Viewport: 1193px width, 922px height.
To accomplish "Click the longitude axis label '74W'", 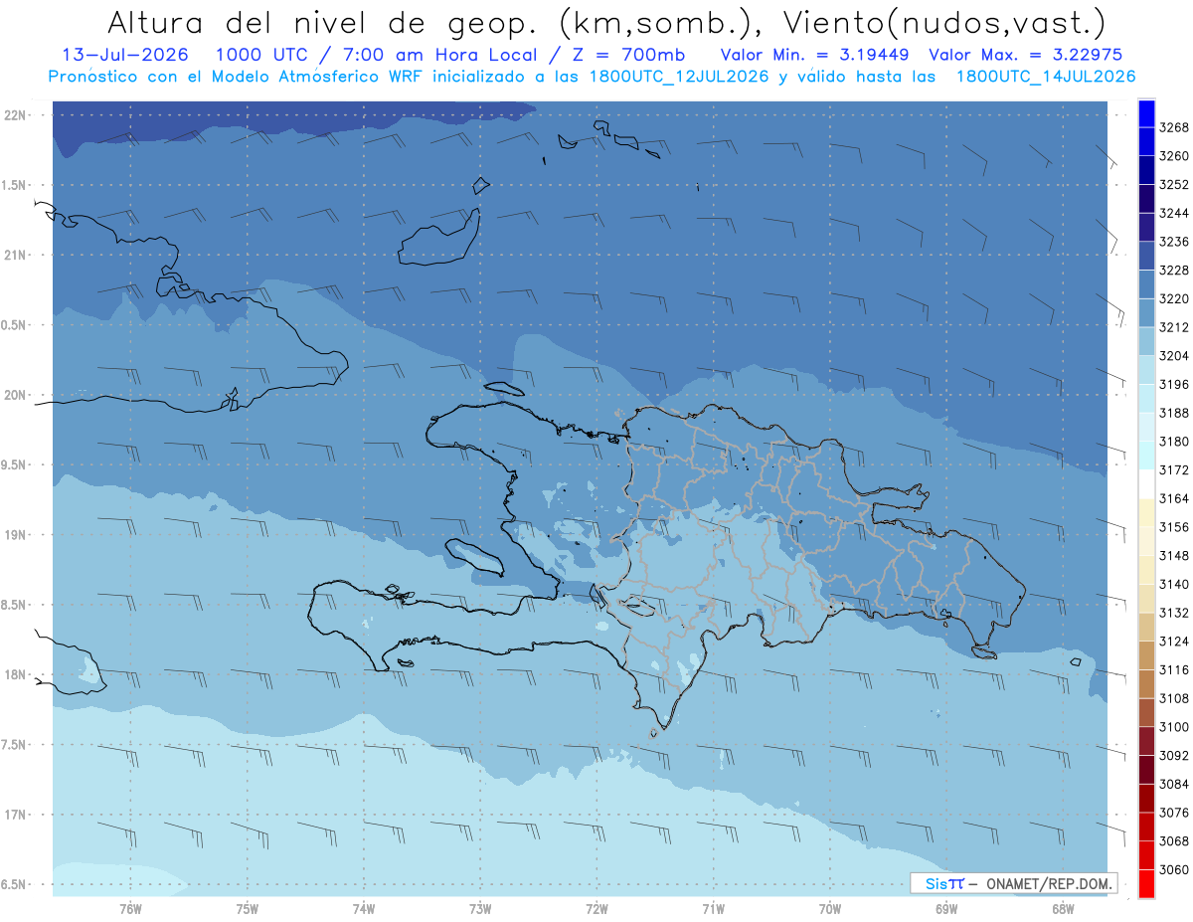I will click(363, 909).
